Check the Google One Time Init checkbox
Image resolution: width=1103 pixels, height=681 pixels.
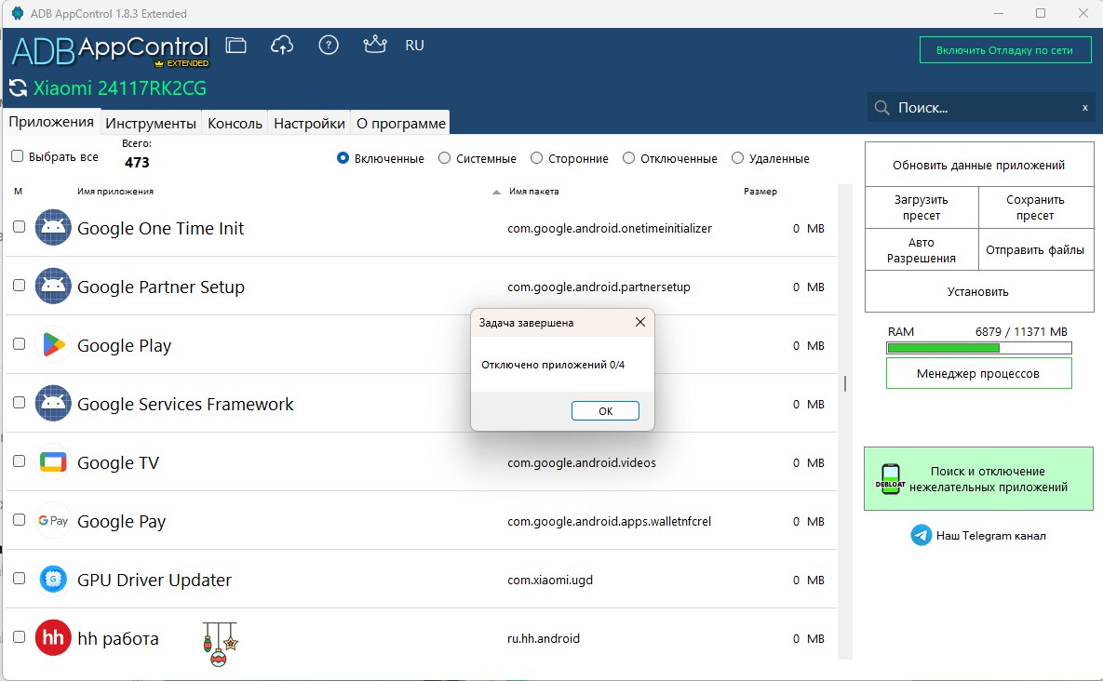pyautogui.click(x=19, y=227)
